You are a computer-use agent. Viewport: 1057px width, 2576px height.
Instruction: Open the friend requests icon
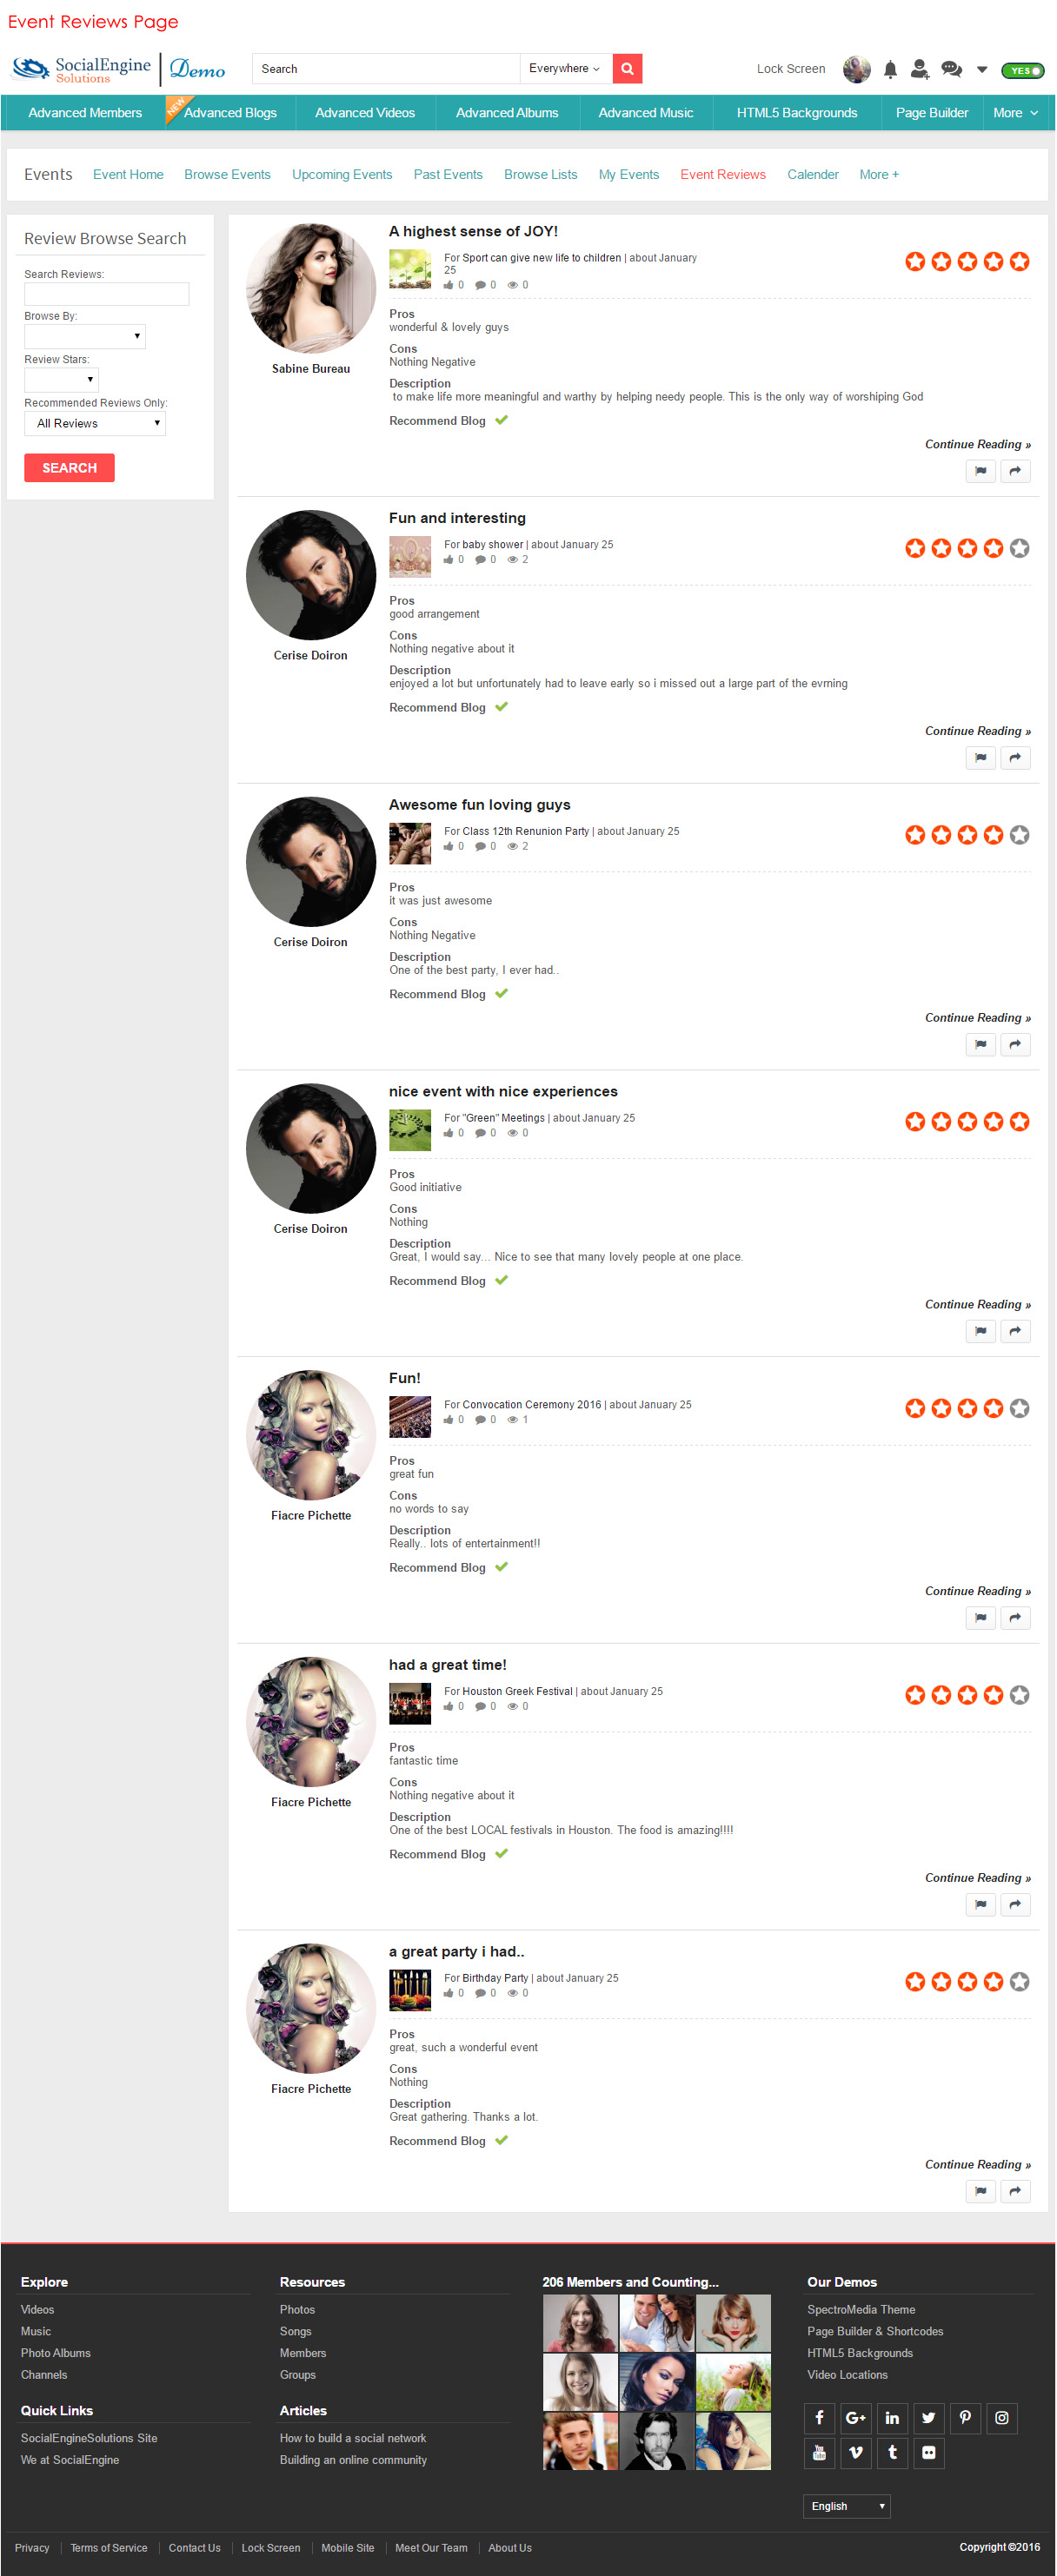click(919, 70)
